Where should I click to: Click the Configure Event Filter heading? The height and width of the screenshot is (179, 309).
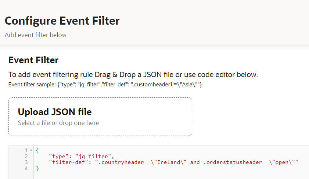pyautogui.click(x=62, y=21)
